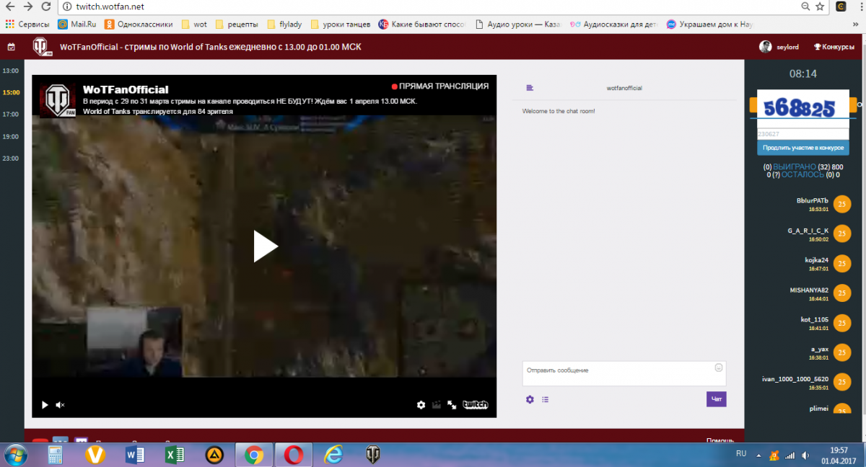This screenshot has width=866, height=467.
Task: Open the Сервисы apps bookmark
Action: pyautogui.click(x=27, y=24)
